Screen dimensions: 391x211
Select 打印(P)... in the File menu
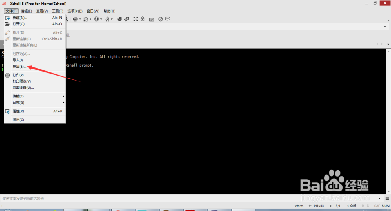click(35, 75)
